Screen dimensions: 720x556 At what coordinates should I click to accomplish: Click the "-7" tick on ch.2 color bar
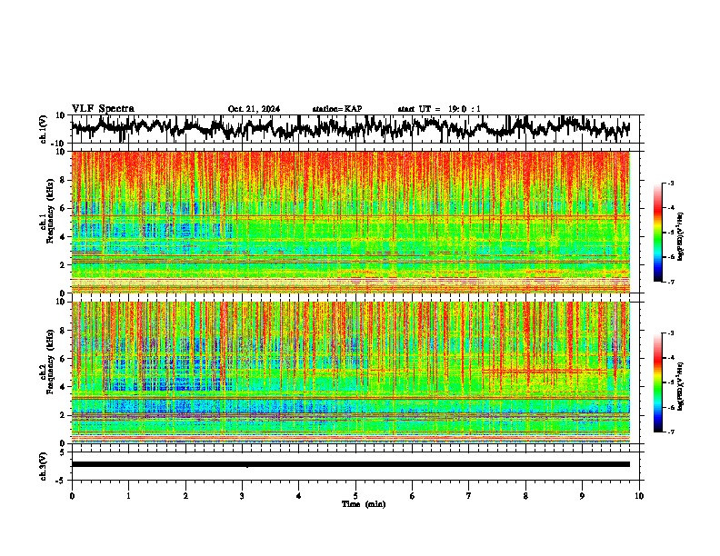tap(671, 432)
